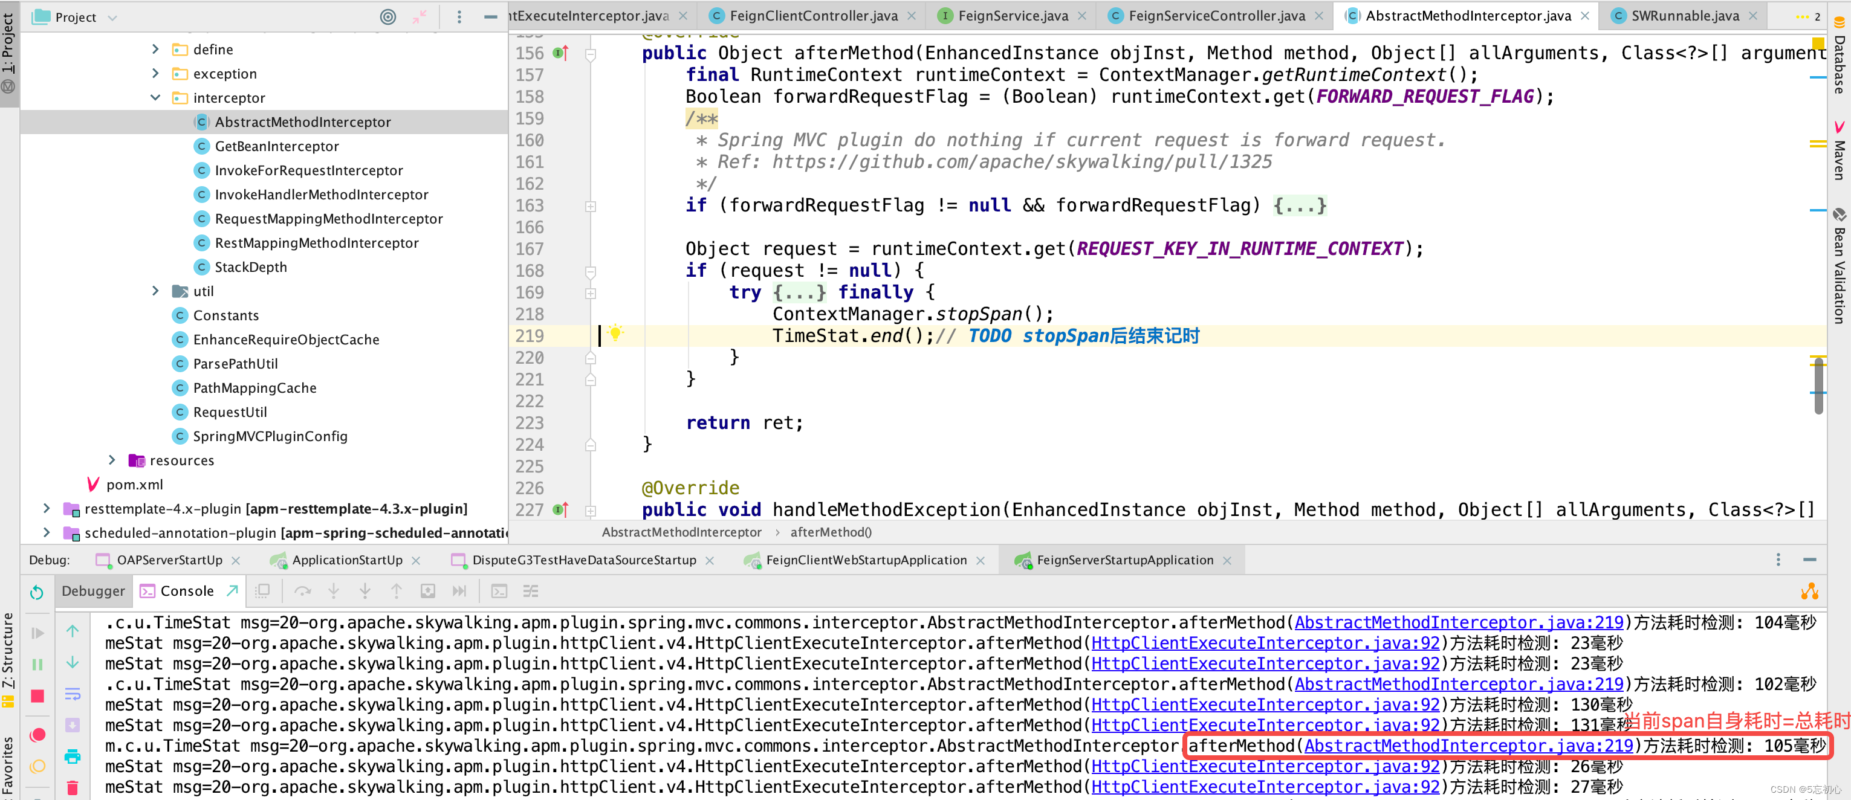
Task: Switch to the Debugger tab
Action: (x=92, y=591)
